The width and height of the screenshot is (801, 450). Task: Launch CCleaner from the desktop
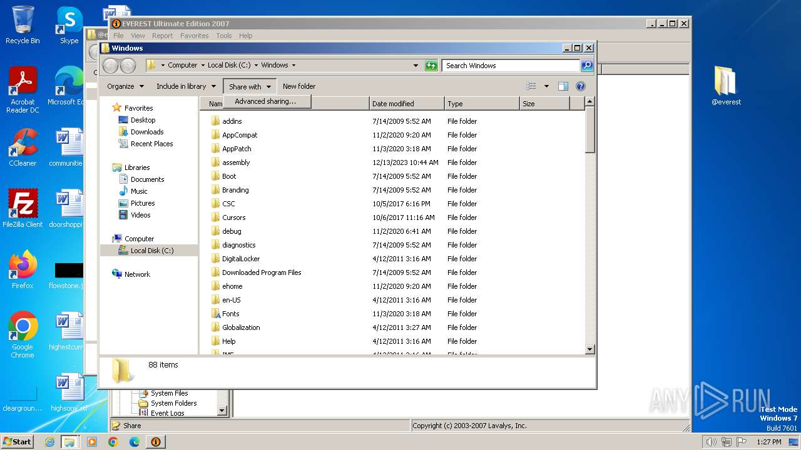tap(23, 147)
